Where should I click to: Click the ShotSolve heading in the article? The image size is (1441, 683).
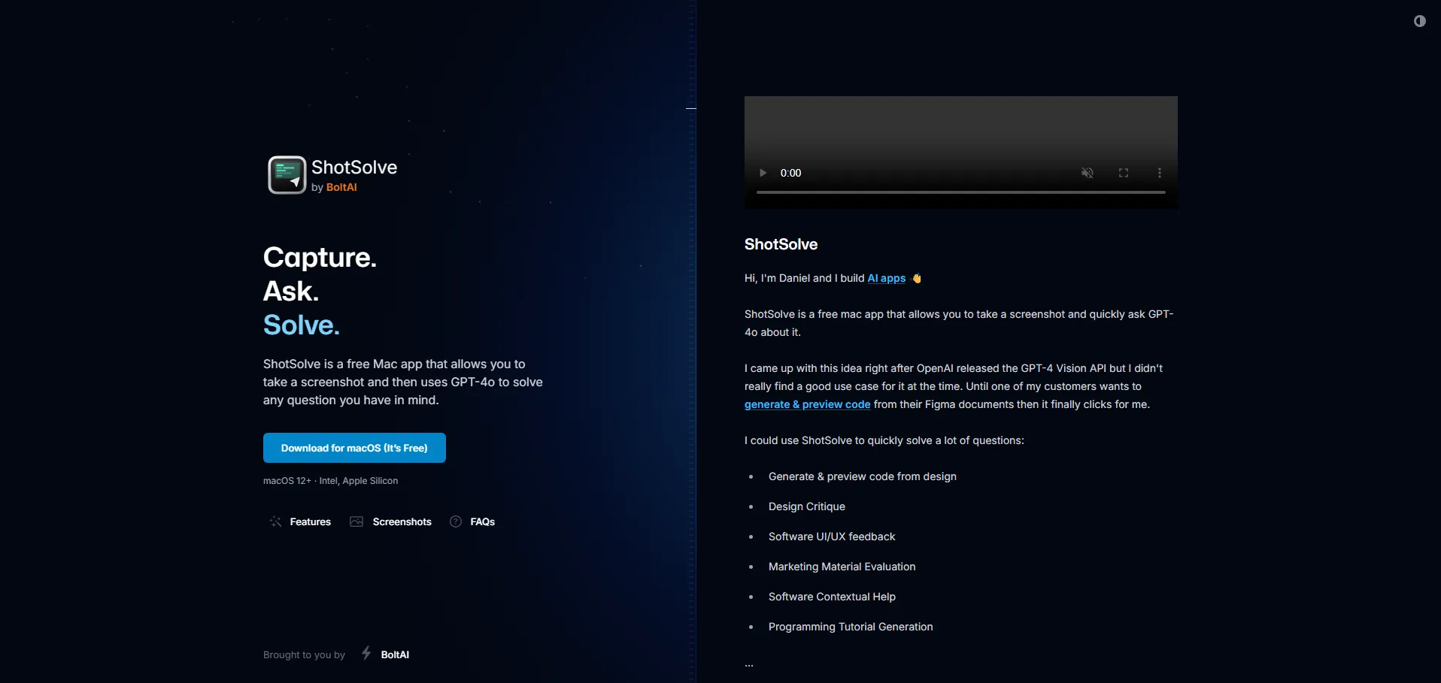tap(781, 244)
